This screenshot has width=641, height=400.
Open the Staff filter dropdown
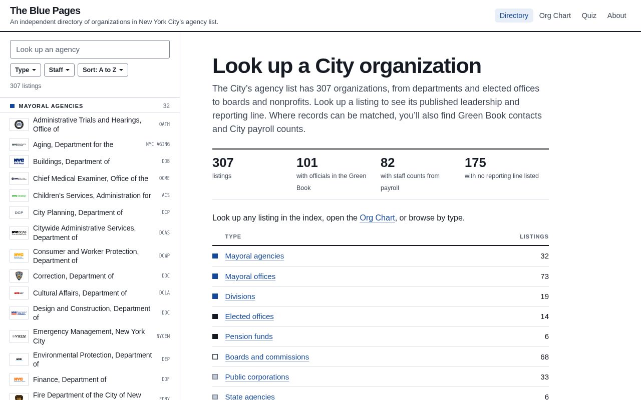(59, 70)
